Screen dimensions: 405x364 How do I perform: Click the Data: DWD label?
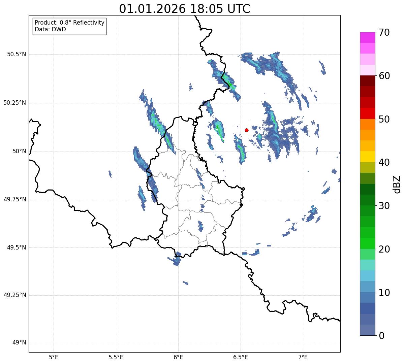pos(50,29)
